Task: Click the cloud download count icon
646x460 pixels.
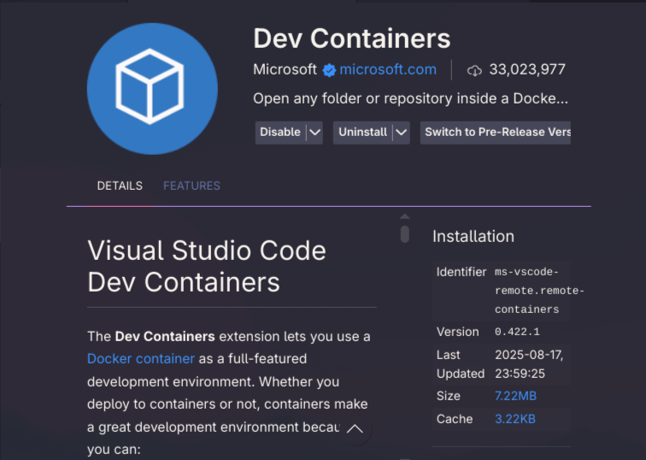Action: [x=474, y=70]
